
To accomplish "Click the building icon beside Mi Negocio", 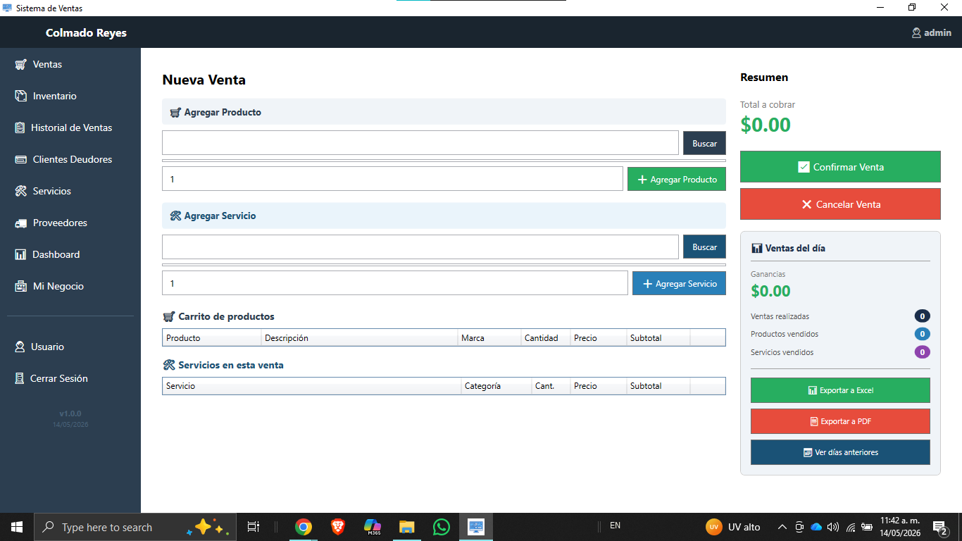I will pyautogui.click(x=21, y=286).
